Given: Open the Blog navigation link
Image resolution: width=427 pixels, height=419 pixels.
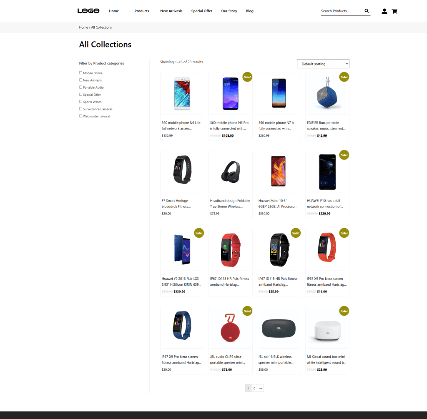Looking at the screenshot, I should pyautogui.click(x=250, y=11).
